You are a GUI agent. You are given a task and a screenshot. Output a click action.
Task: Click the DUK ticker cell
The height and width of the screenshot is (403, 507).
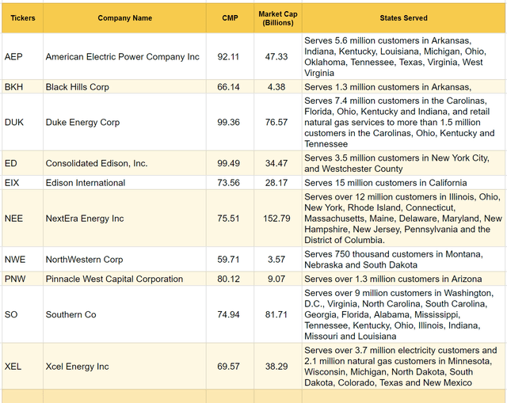tap(22, 122)
